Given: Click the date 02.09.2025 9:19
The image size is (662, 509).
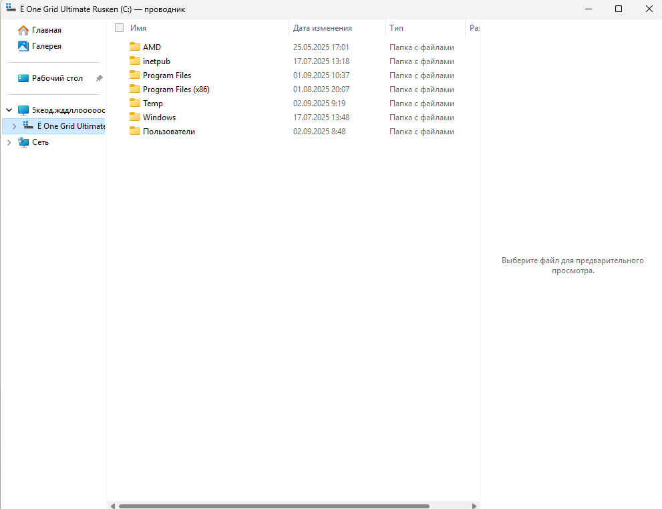Looking at the screenshot, I should [319, 104].
